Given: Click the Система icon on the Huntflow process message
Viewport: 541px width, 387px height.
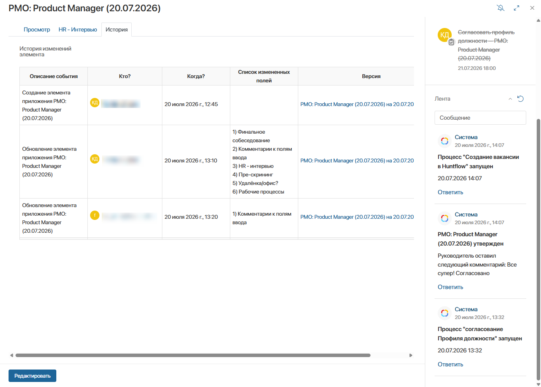Looking at the screenshot, I should click(x=445, y=141).
